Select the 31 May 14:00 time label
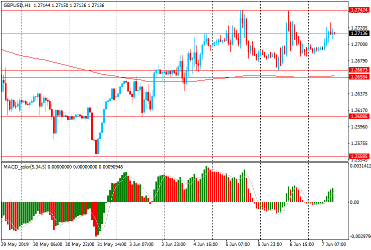Screen dimensions: 371x250 pos(111,245)
